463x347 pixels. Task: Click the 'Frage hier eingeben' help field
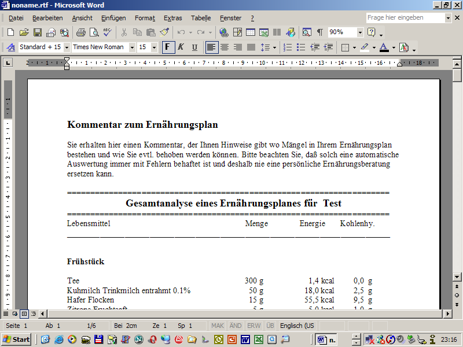click(x=405, y=18)
